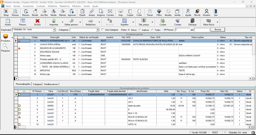
Task: Open the Venda module icon
Action: point(53,12)
